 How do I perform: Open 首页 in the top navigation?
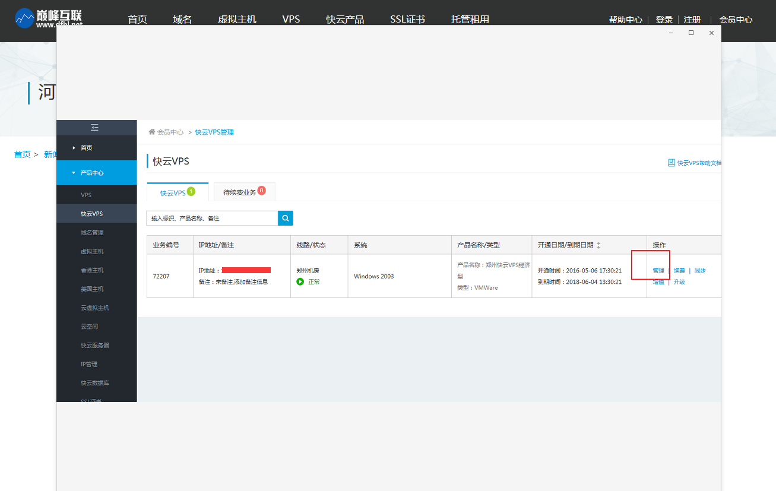137,20
